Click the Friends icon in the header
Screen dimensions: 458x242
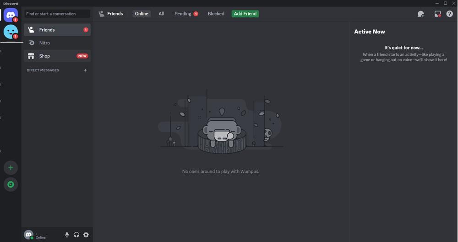click(x=101, y=14)
